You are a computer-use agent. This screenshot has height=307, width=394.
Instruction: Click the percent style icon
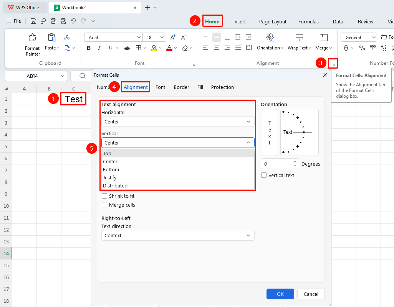362,48
